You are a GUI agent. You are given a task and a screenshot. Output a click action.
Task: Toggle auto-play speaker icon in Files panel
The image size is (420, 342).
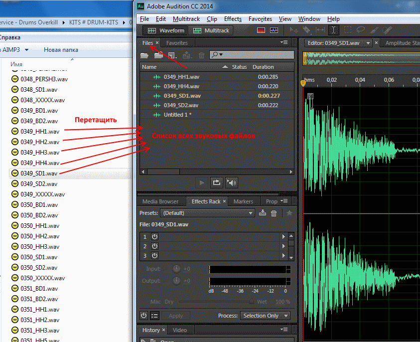(x=231, y=182)
